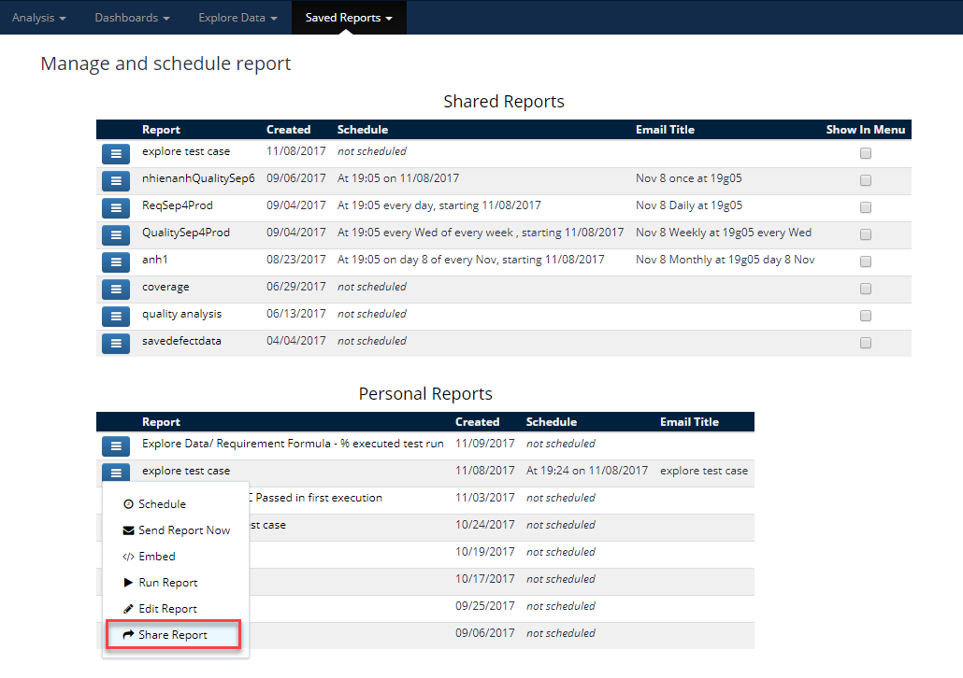The height and width of the screenshot is (678, 963).
Task: Click the clock icon beside Schedule
Action: [128, 504]
